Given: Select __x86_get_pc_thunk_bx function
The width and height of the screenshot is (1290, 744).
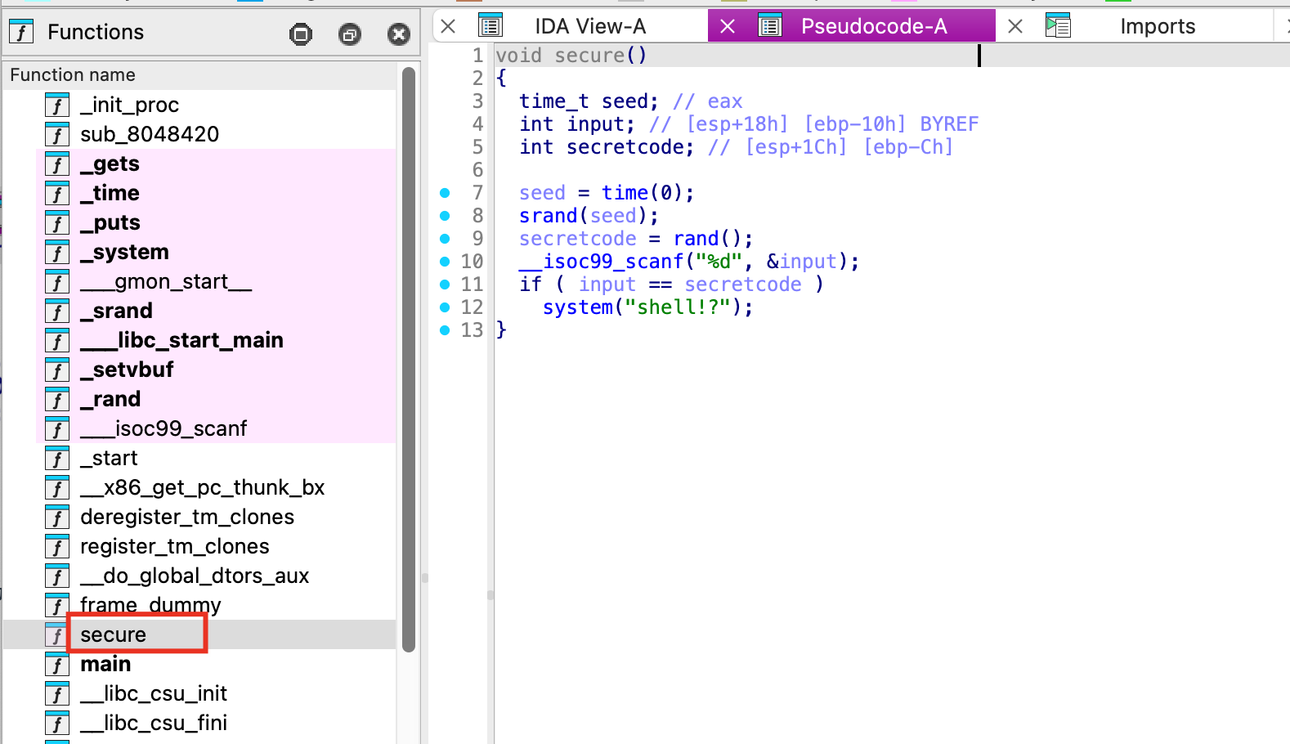Looking at the screenshot, I should (203, 487).
